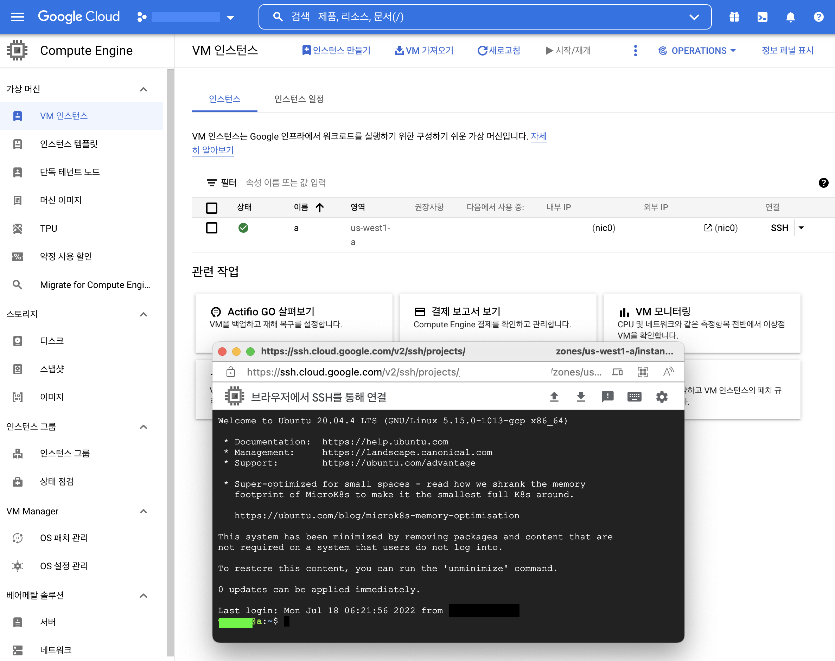Open the SSH window settings gear

pos(662,397)
